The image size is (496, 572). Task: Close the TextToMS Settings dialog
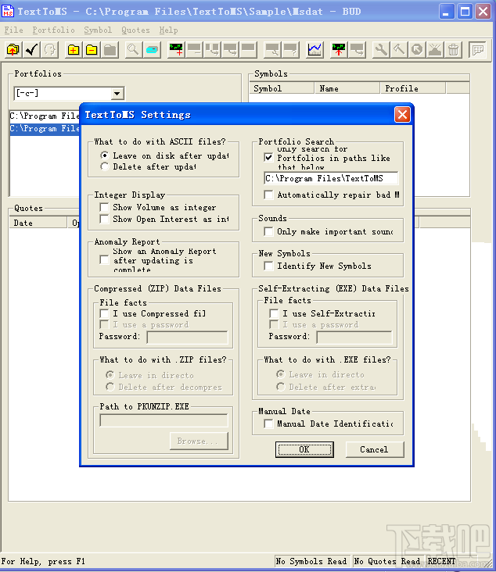(x=402, y=115)
